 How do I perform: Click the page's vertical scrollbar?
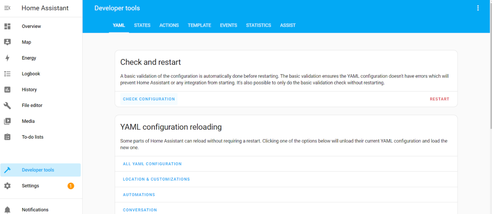491,65
